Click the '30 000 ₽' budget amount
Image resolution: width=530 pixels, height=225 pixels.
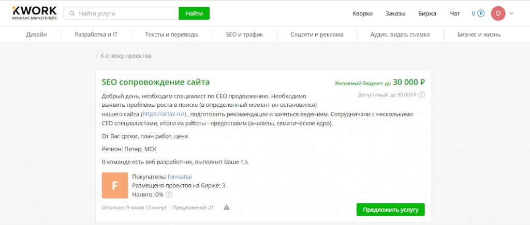tap(409, 82)
